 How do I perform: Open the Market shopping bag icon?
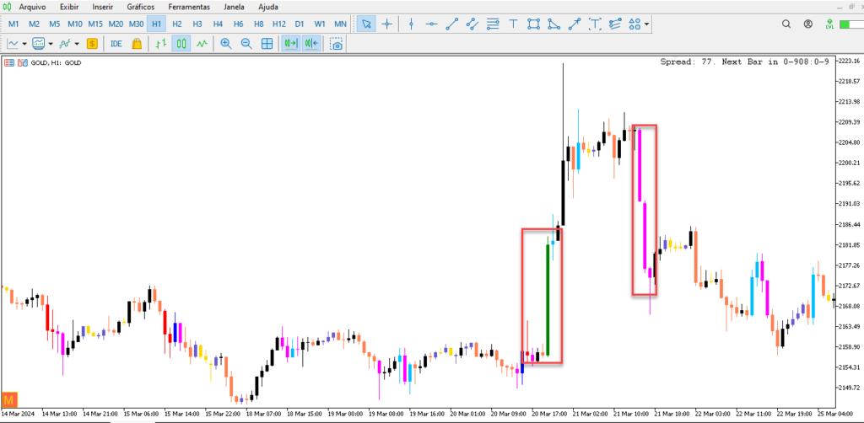[x=137, y=44]
